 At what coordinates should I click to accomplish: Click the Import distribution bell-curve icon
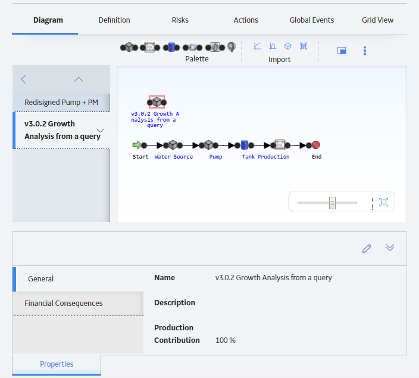point(273,47)
